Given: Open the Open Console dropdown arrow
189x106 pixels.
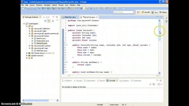Looking at the screenshot, I should click(x=161, y=85).
